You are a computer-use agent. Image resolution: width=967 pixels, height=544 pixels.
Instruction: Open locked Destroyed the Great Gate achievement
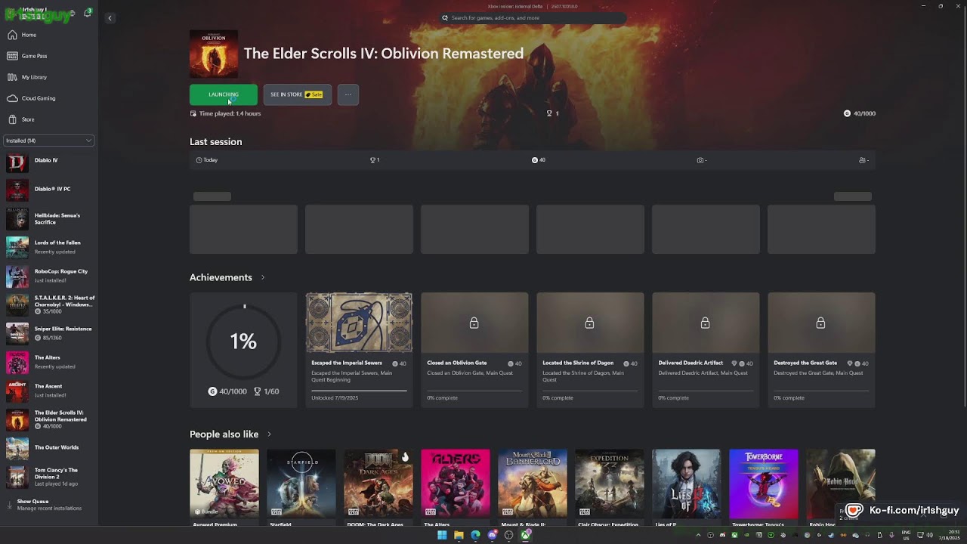click(821, 350)
